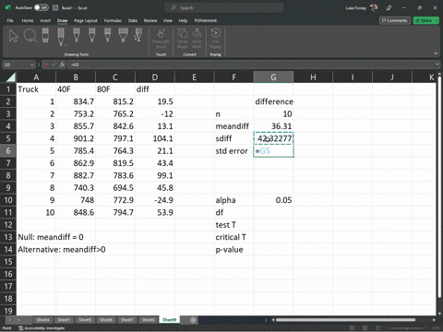Click Ink to Math
The height and width of the screenshot is (332, 443).
(x=197, y=39)
